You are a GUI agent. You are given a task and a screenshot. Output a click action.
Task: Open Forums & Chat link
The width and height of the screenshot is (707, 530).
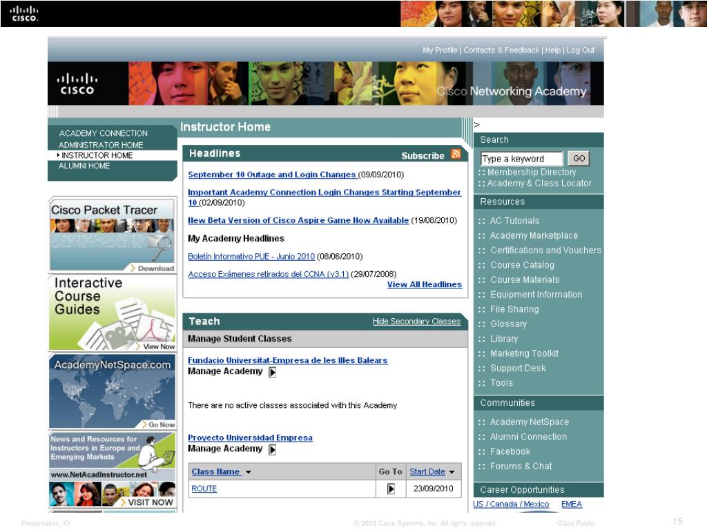[x=521, y=467]
